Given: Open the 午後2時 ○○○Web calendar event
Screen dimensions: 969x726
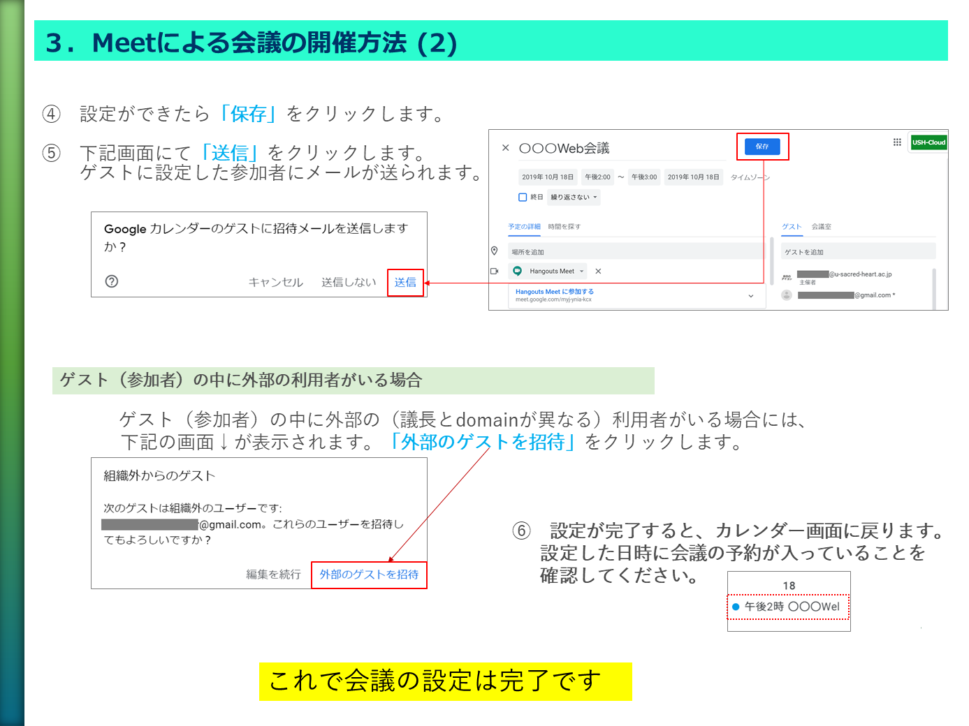Looking at the screenshot, I should pyautogui.click(x=788, y=607).
